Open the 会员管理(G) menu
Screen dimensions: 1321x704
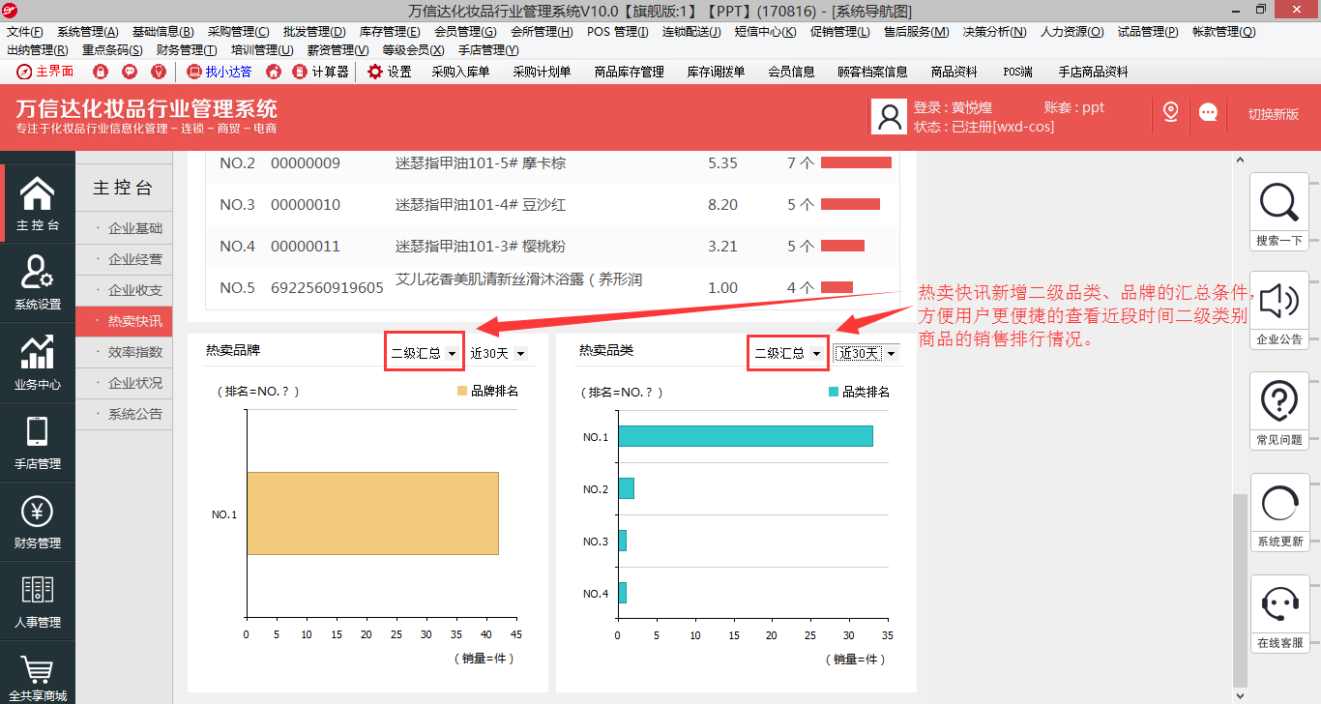(465, 32)
